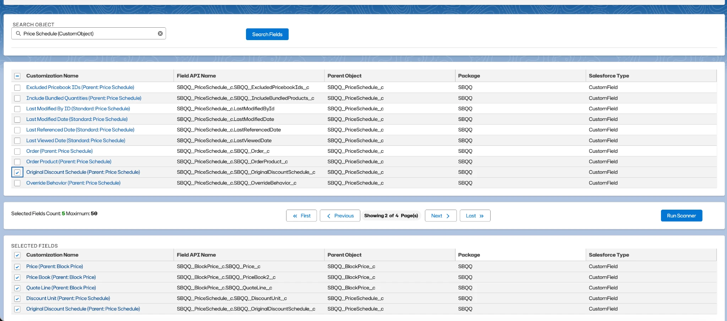Open Order Product (Parent: Price Schedule) link

(x=69, y=161)
